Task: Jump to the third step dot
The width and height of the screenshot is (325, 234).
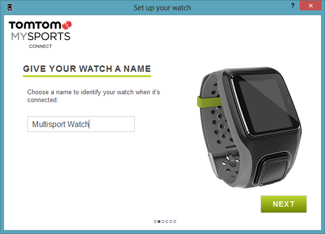Action: (x=163, y=221)
